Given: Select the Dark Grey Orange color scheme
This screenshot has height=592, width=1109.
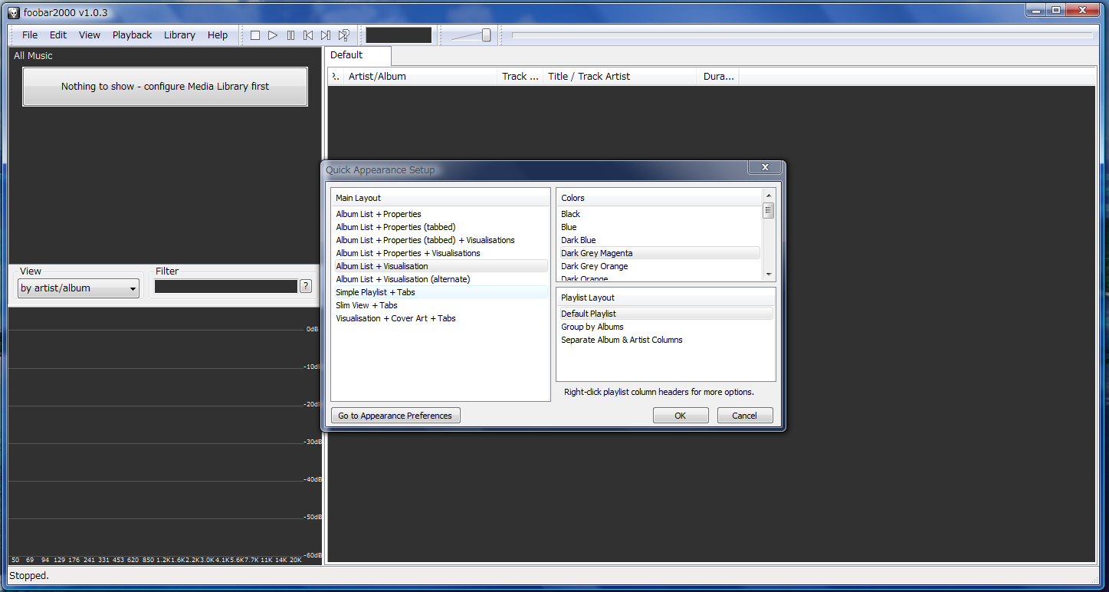Looking at the screenshot, I should (x=659, y=266).
